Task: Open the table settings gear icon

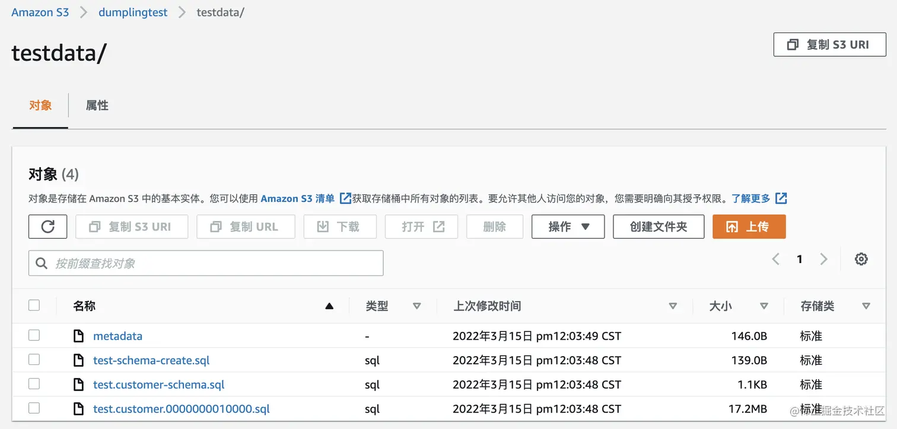Action: click(x=861, y=259)
